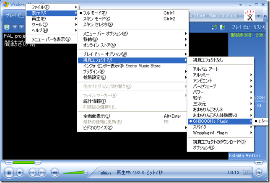Expand おまもりんごさん3 submenu

(221, 110)
